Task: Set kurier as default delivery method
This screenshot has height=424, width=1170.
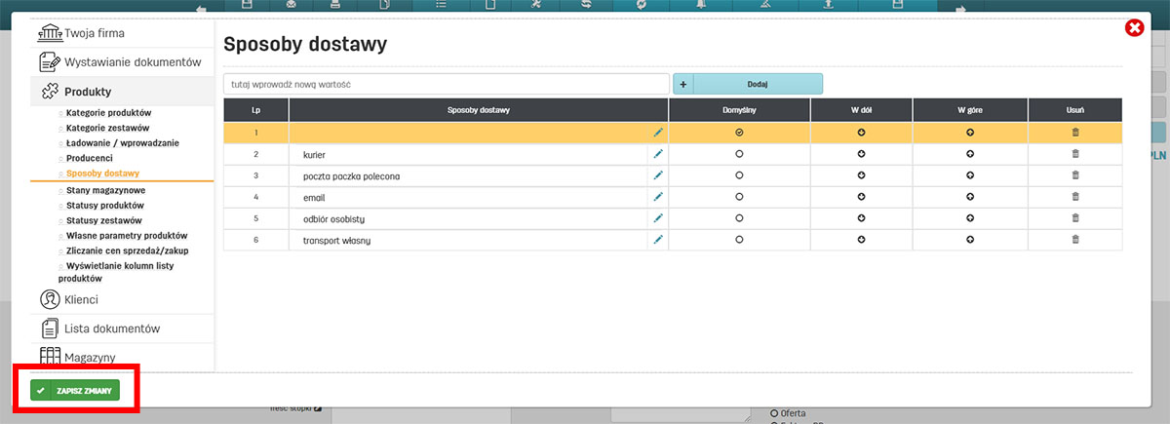Action: (x=739, y=154)
